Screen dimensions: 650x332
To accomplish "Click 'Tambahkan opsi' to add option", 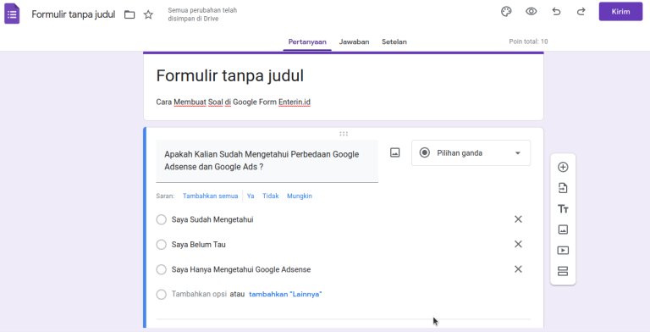I will [x=199, y=294].
